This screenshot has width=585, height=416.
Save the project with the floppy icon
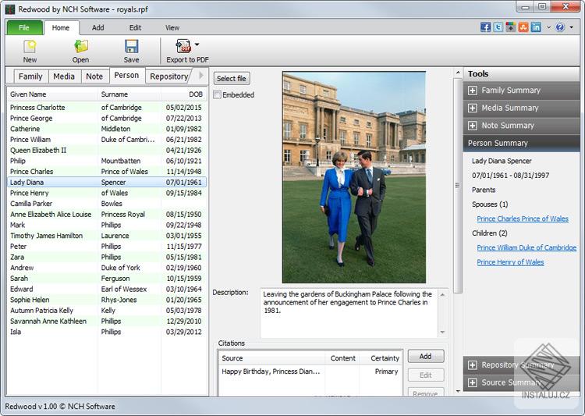131,47
